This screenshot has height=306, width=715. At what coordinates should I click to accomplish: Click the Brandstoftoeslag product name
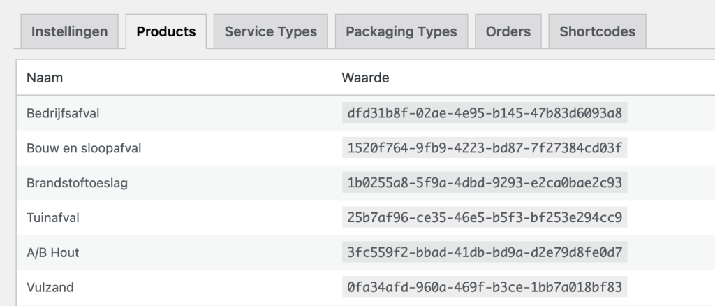(x=77, y=183)
